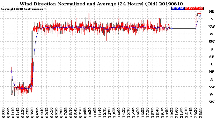Click the upper SW axis label

212,42
